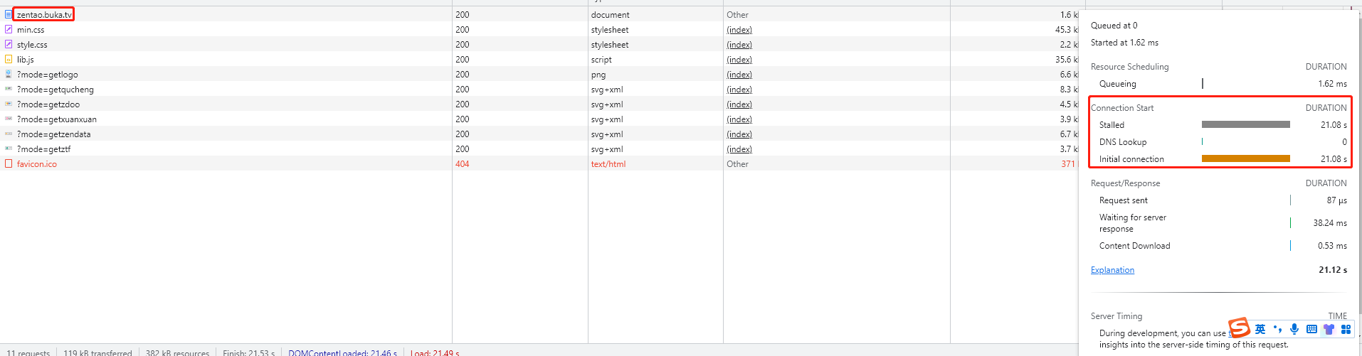Screen dimensions: 1362x356
Task: Open the IME toolbox grid icon
Action: [1346, 329]
